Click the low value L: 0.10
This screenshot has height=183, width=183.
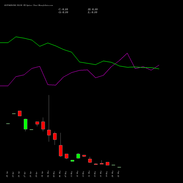pos(93,12)
